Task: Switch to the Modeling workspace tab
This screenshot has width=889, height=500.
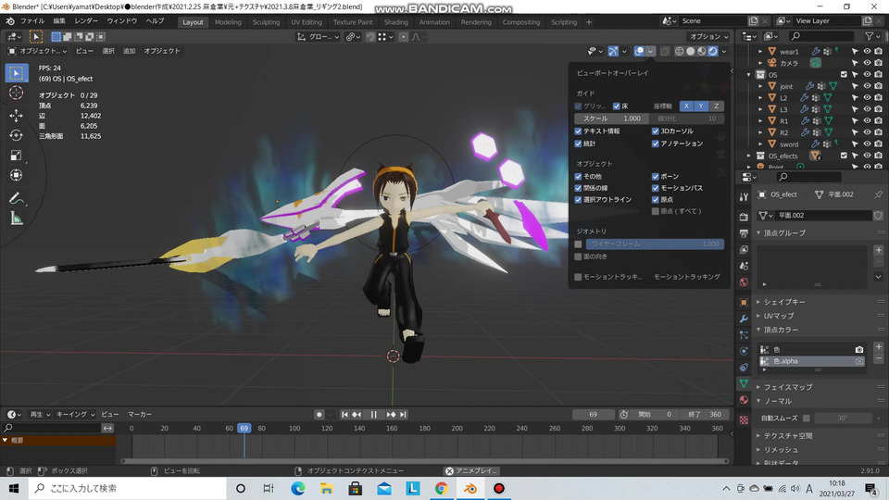Action: 228,22
